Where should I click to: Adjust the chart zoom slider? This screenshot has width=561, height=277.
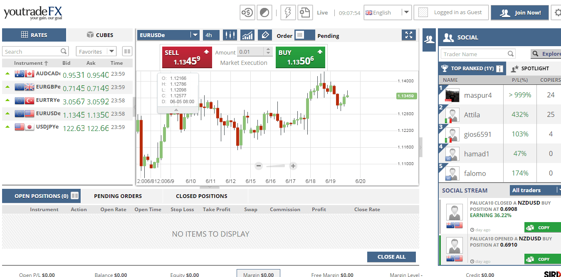point(276,166)
